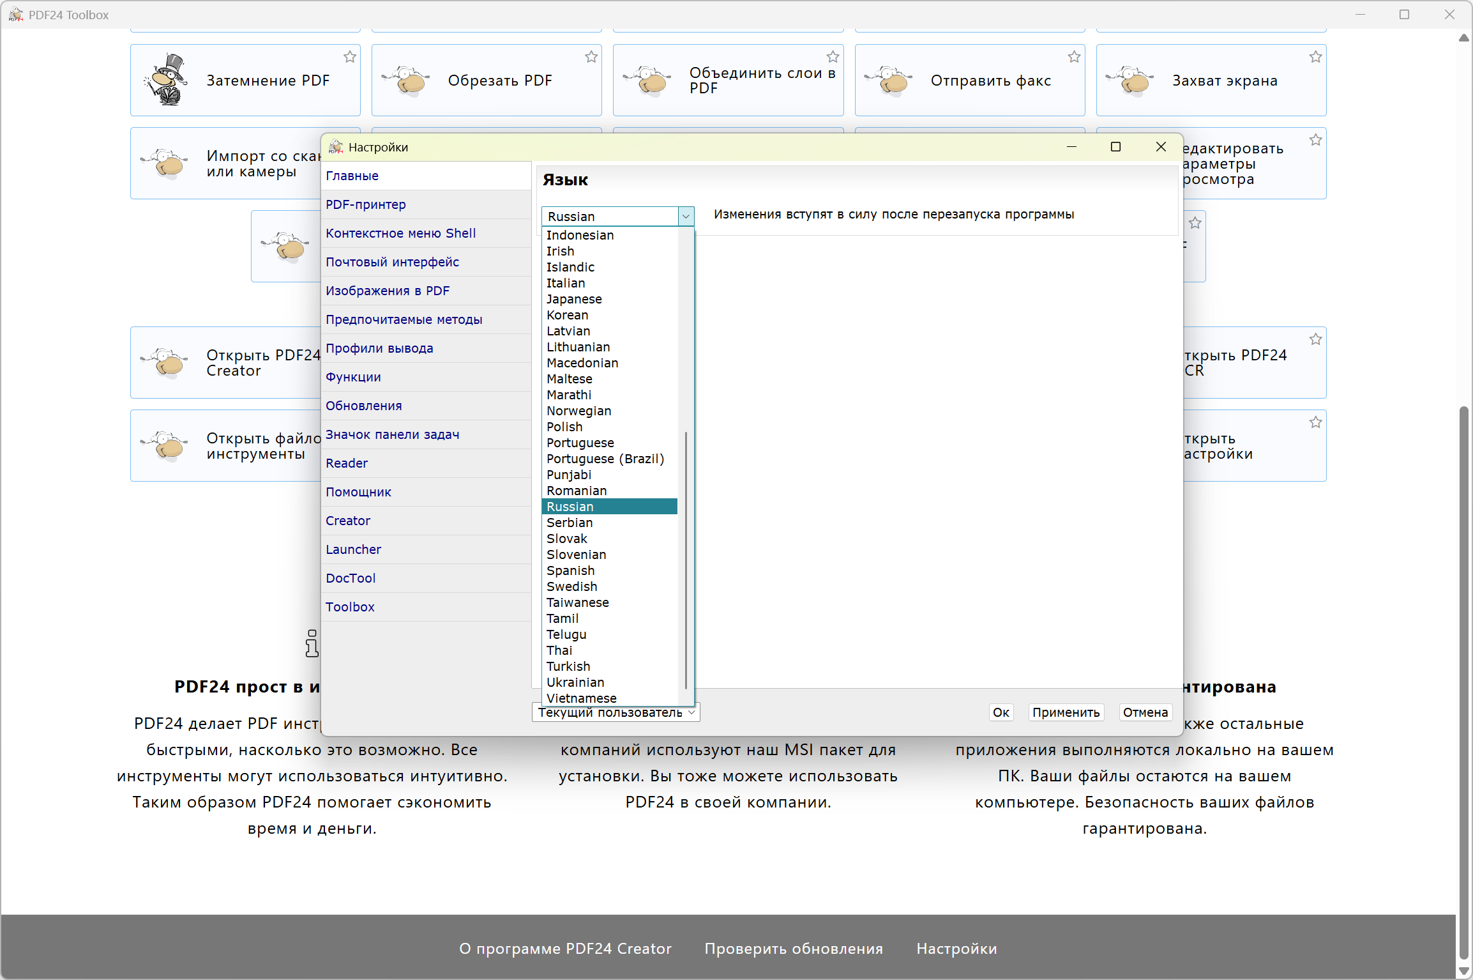
Task: Favorite the Объединить слои в PDF star
Action: click(x=833, y=57)
